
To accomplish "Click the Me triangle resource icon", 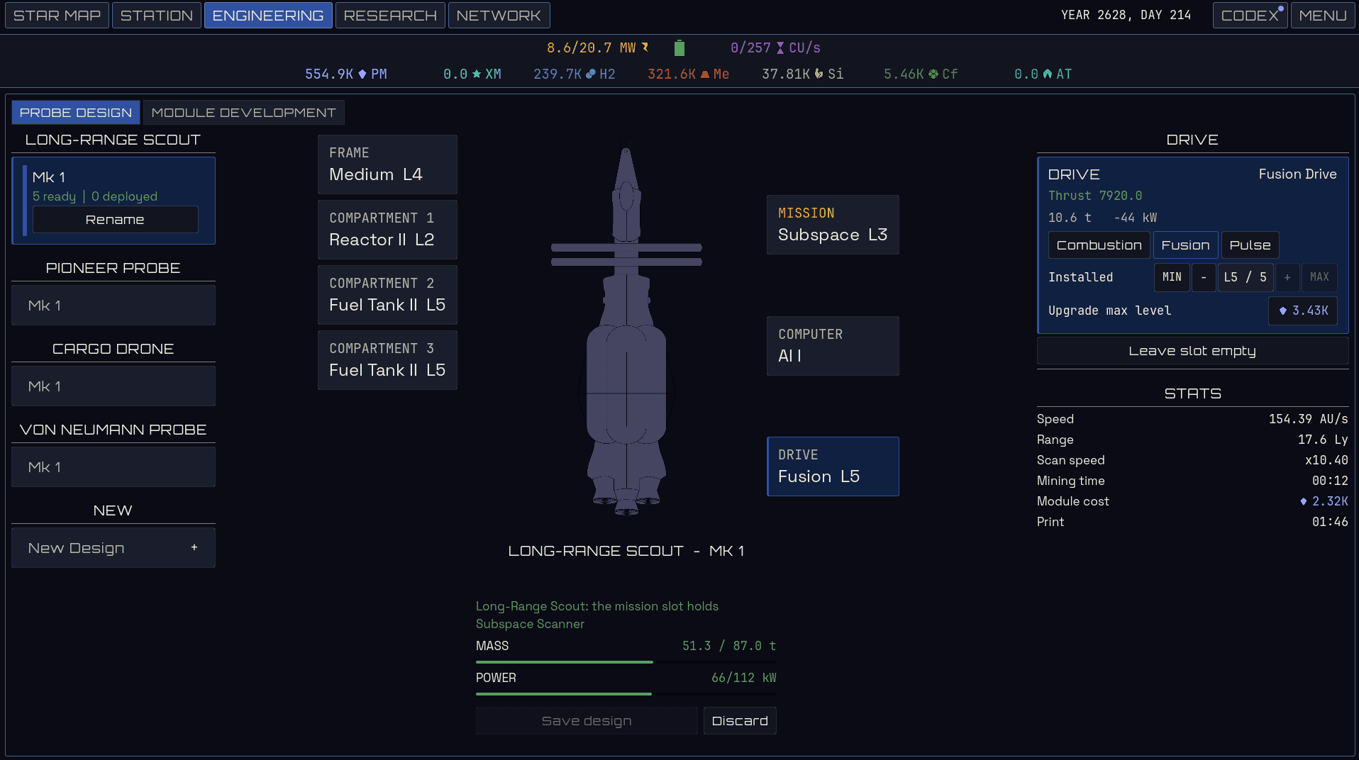I will tap(705, 74).
